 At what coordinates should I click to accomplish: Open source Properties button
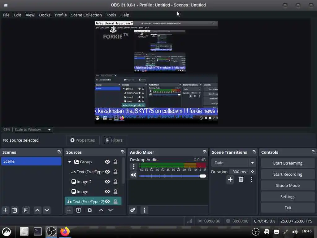pyautogui.click(x=83, y=140)
